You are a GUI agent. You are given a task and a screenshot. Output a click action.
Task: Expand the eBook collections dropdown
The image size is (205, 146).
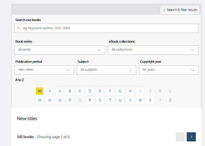153,50
